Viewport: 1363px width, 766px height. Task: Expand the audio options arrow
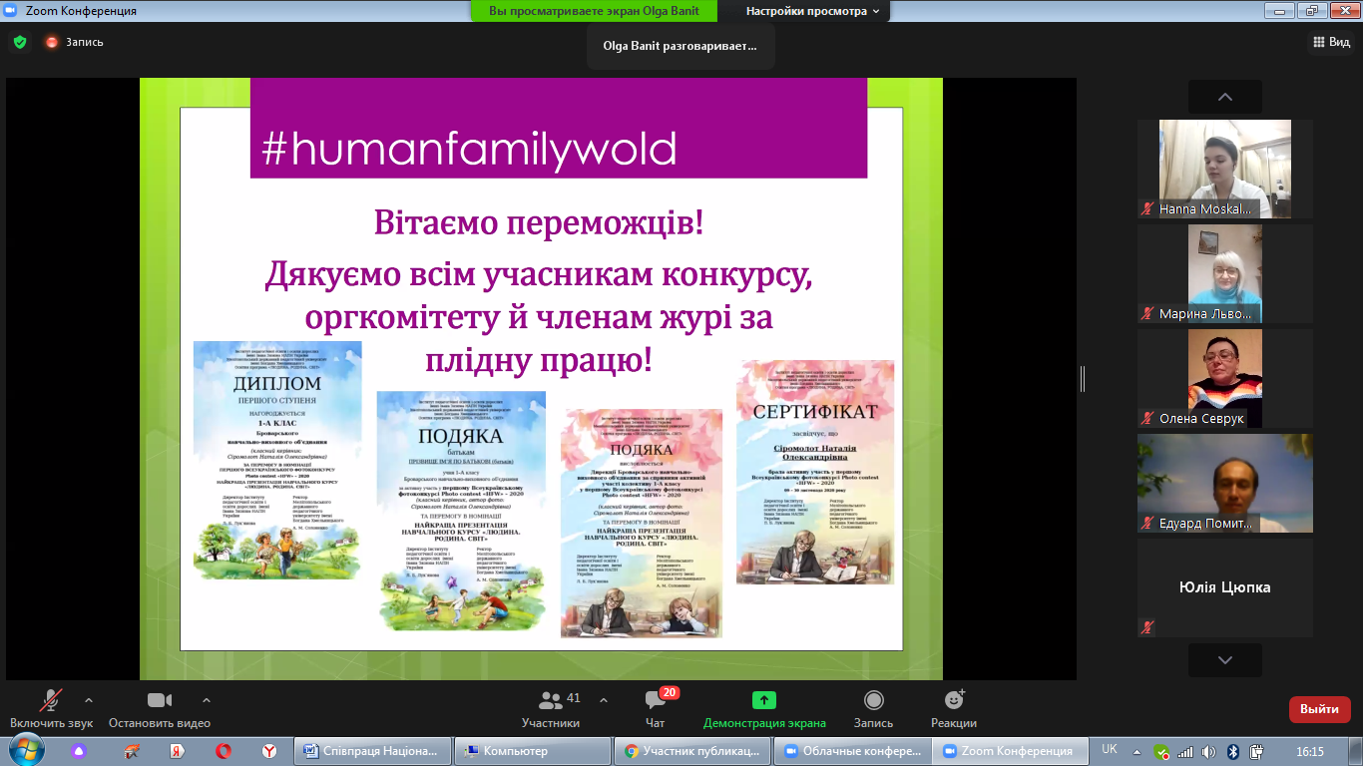[x=89, y=700]
